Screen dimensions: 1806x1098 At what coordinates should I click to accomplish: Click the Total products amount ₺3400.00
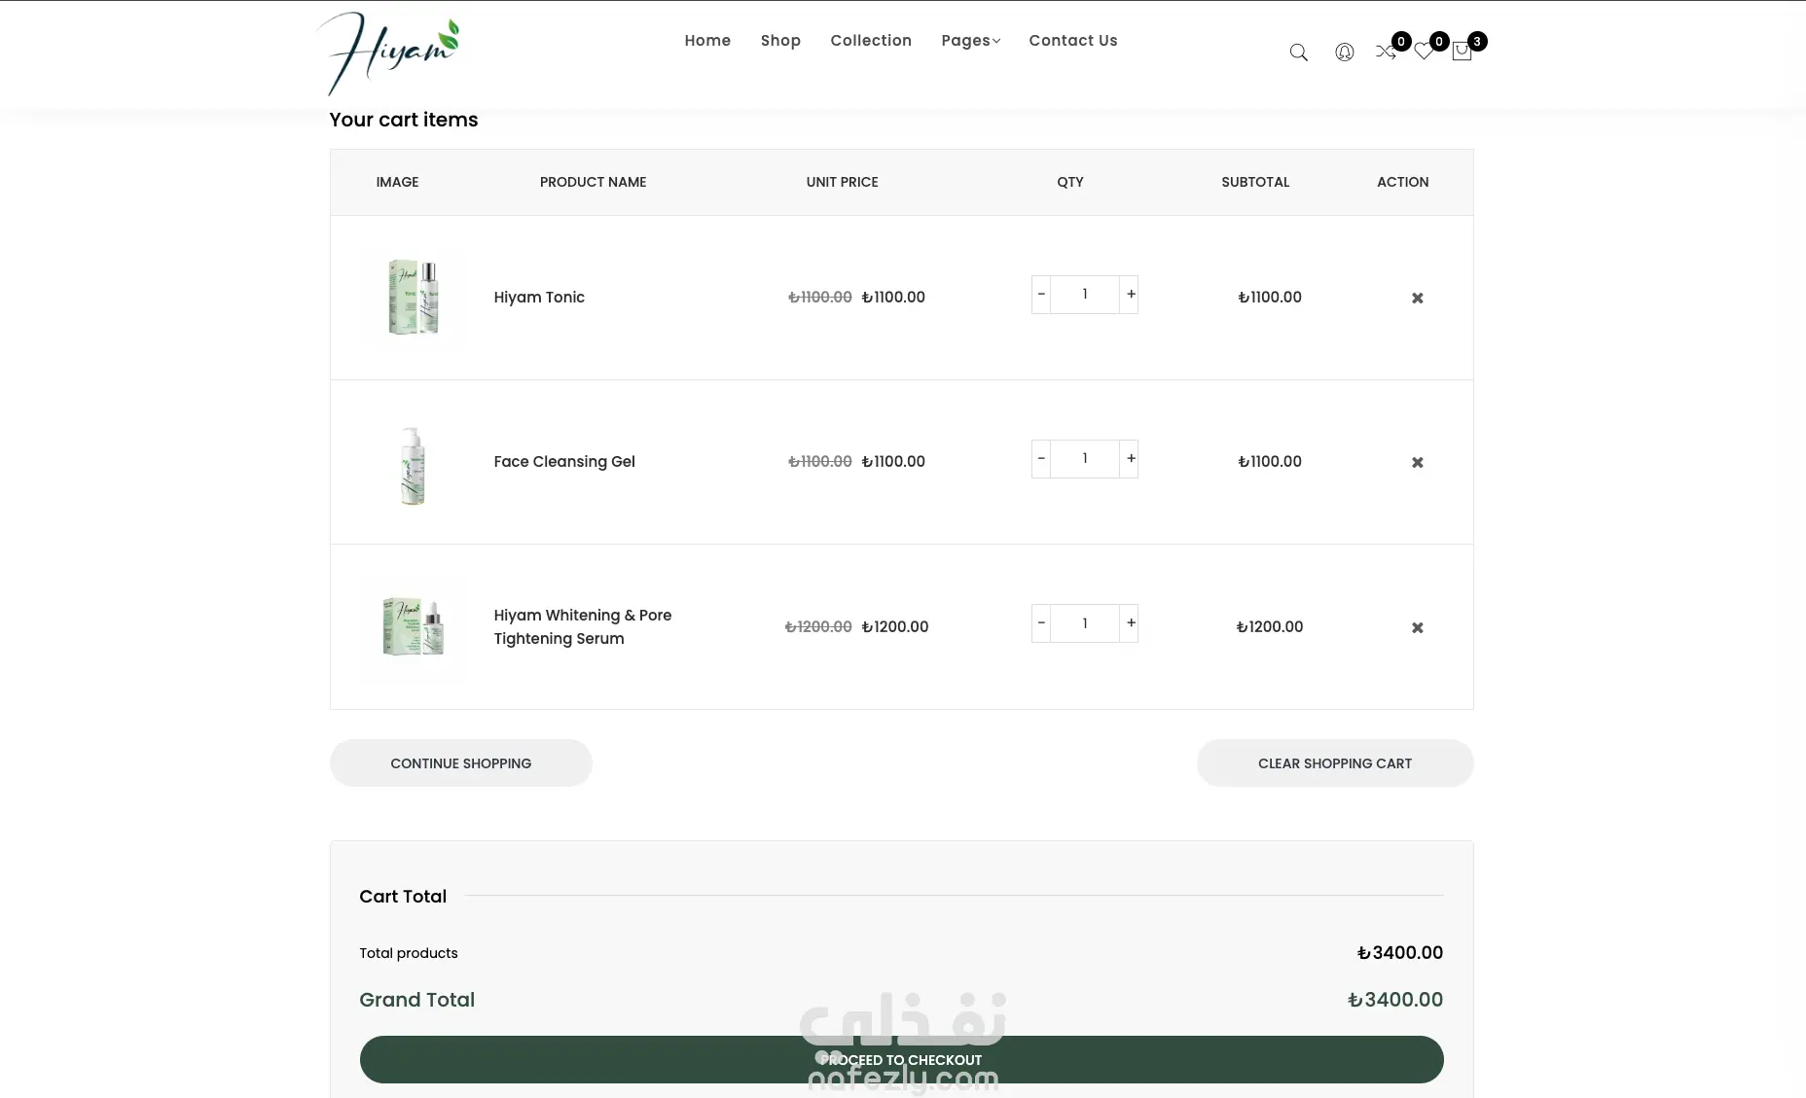click(1400, 952)
